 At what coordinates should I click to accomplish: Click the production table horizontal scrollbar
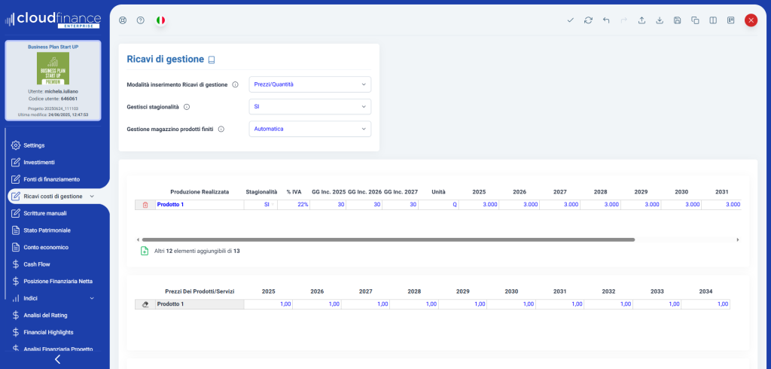(x=389, y=240)
